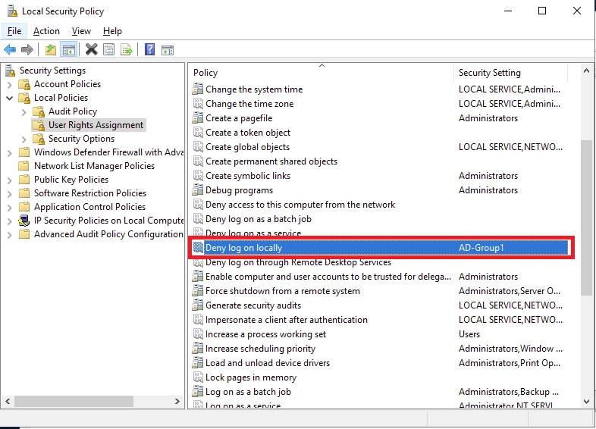The image size is (596, 429).
Task: Select Enable computer and user accounts trusted for delegation
Action: point(328,277)
